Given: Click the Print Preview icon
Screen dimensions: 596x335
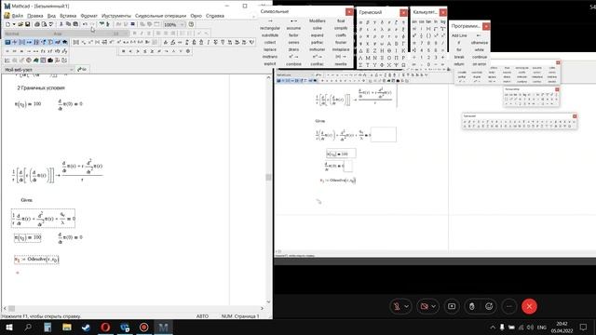Looking at the screenshot, I should click(44, 24).
